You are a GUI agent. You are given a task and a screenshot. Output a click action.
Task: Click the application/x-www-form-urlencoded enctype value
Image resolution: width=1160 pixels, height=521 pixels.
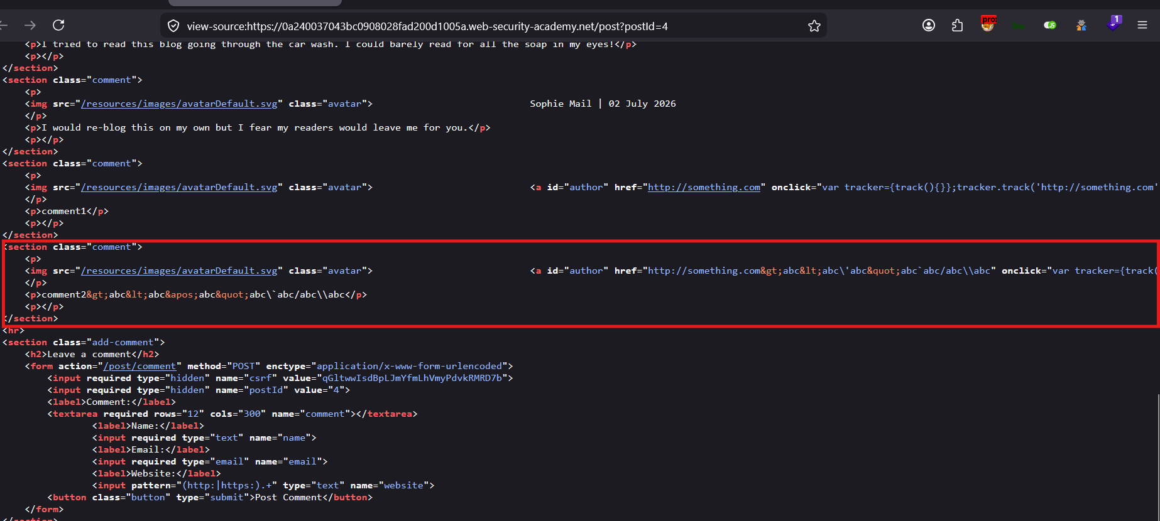click(409, 366)
